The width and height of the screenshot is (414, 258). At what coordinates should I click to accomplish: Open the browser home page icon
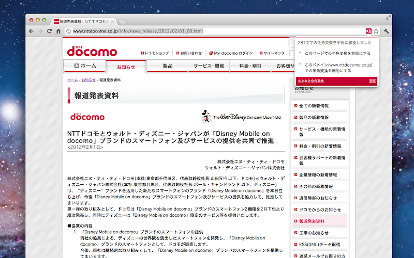(x=58, y=31)
